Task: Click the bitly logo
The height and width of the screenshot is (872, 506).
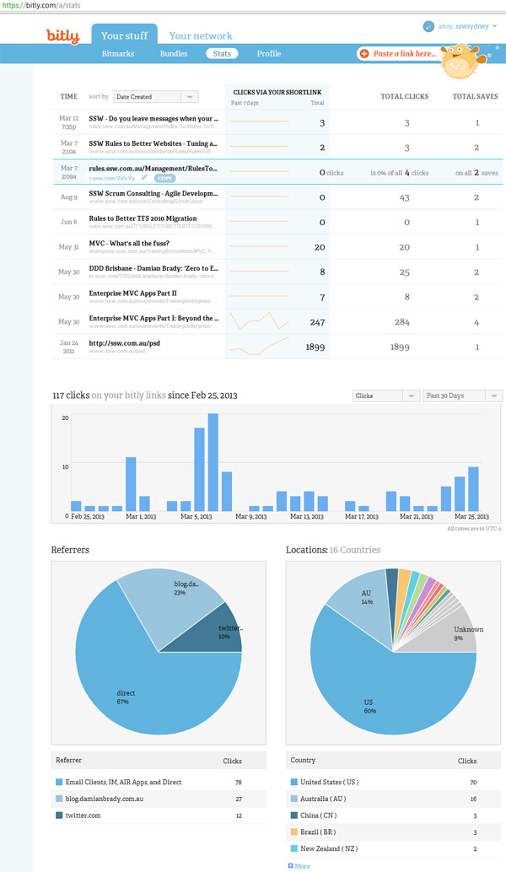Action: (63, 36)
